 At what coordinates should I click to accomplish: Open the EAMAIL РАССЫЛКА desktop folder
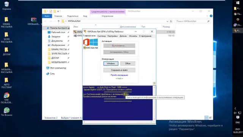point(6,22)
